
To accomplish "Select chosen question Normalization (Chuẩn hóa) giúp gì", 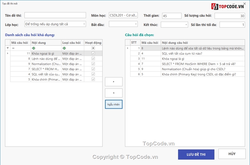I will tap(187, 69).
